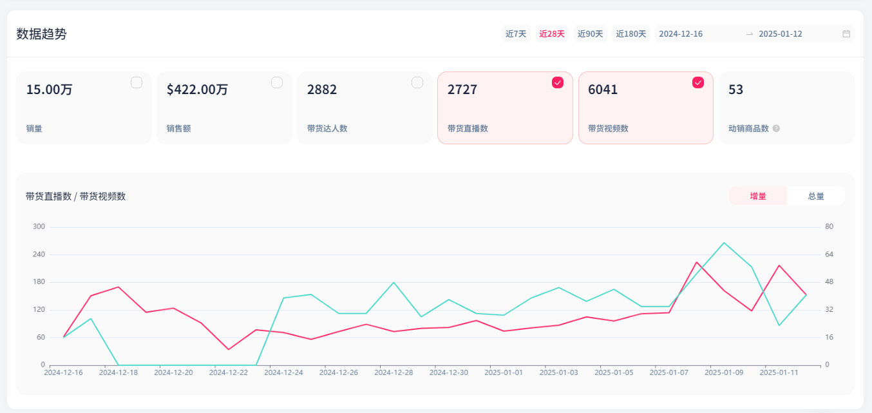The image size is (872, 413).
Task: Select the 近180天 time range
Action: tap(631, 34)
